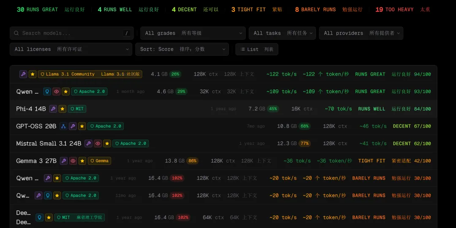Open the GPT-OSS 20B model name
Image resolution: width=456 pixels, height=228 pixels.
36,126
